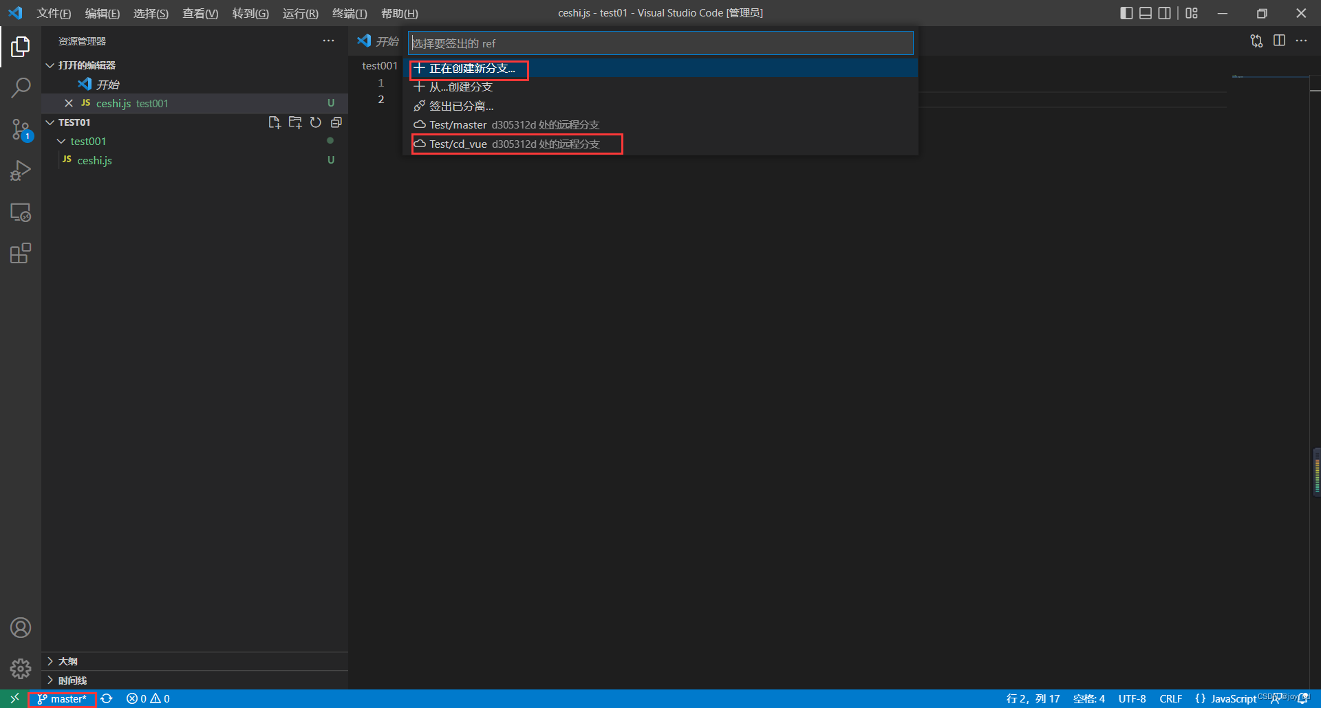Expand the 大纲 outline section
Viewport: 1321px width, 708px height.
pyautogui.click(x=195, y=661)
